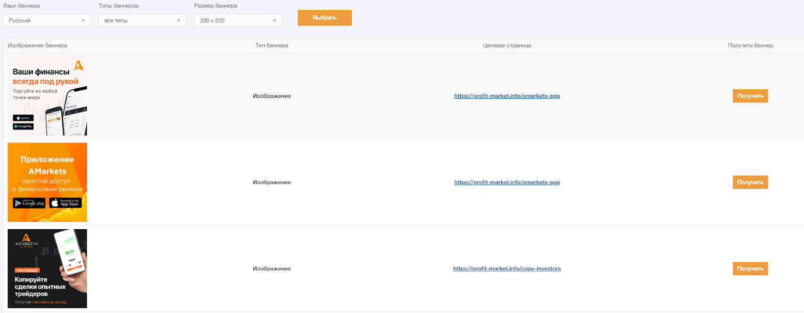
Task: Click the 'Тип баннера' column header
Action: coord(272,45)
